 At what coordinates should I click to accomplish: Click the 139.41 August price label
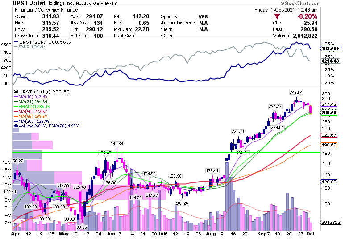[x=212, y=170]
